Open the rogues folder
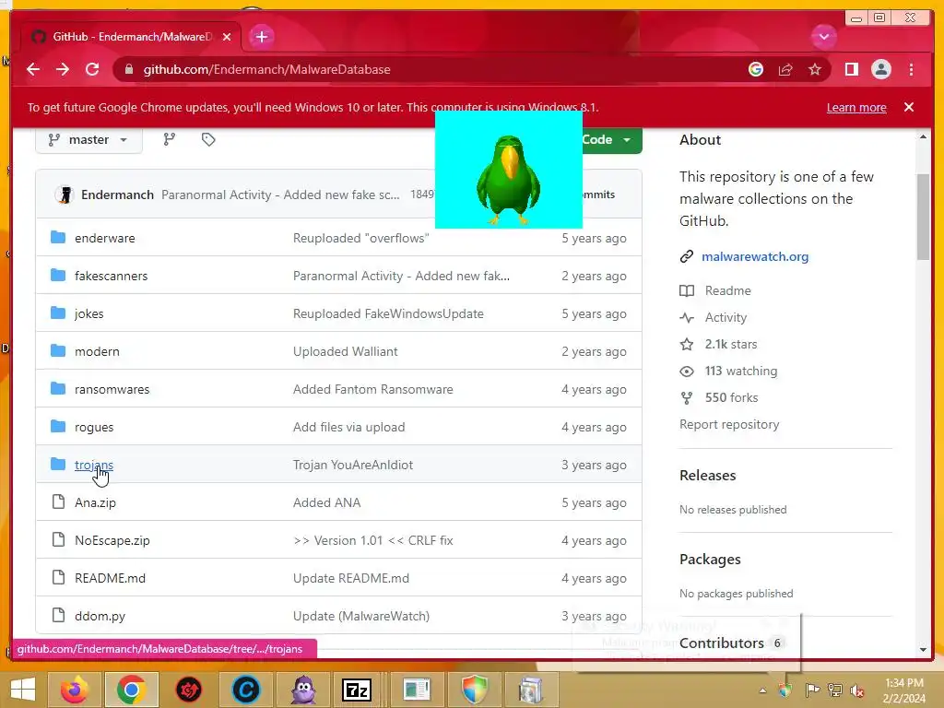 click(x=94, y=427)
